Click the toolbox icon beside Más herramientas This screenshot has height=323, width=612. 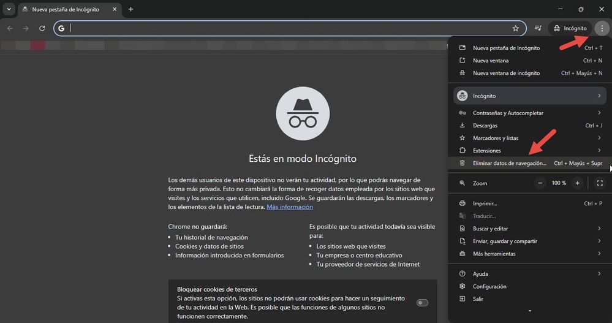(462, 253)
